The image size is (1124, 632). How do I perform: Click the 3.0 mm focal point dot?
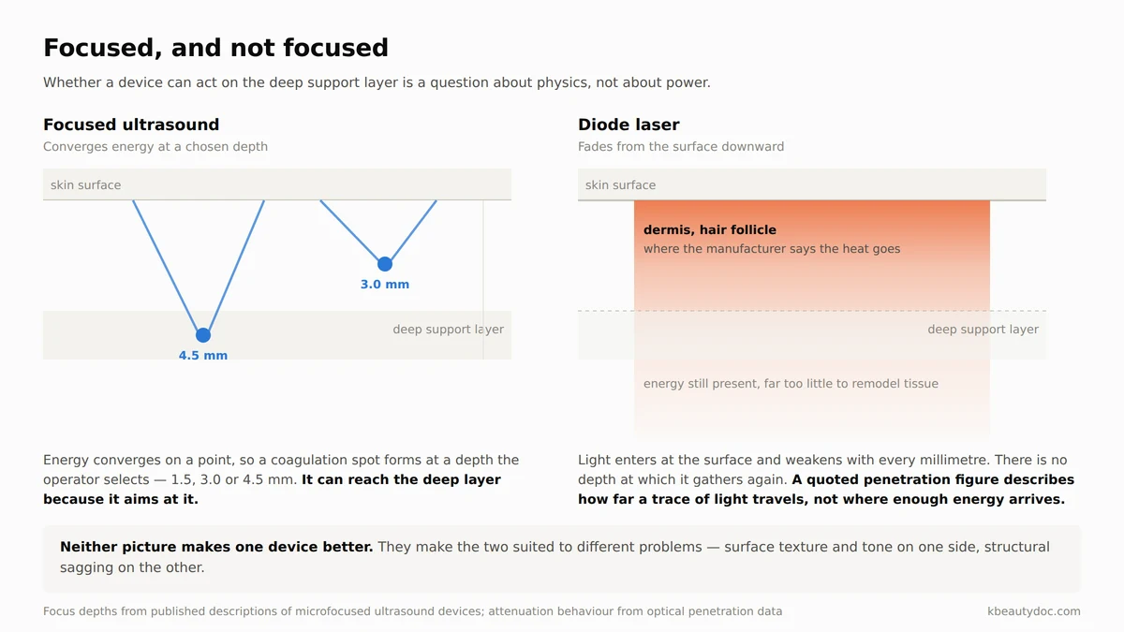point(384,264)
